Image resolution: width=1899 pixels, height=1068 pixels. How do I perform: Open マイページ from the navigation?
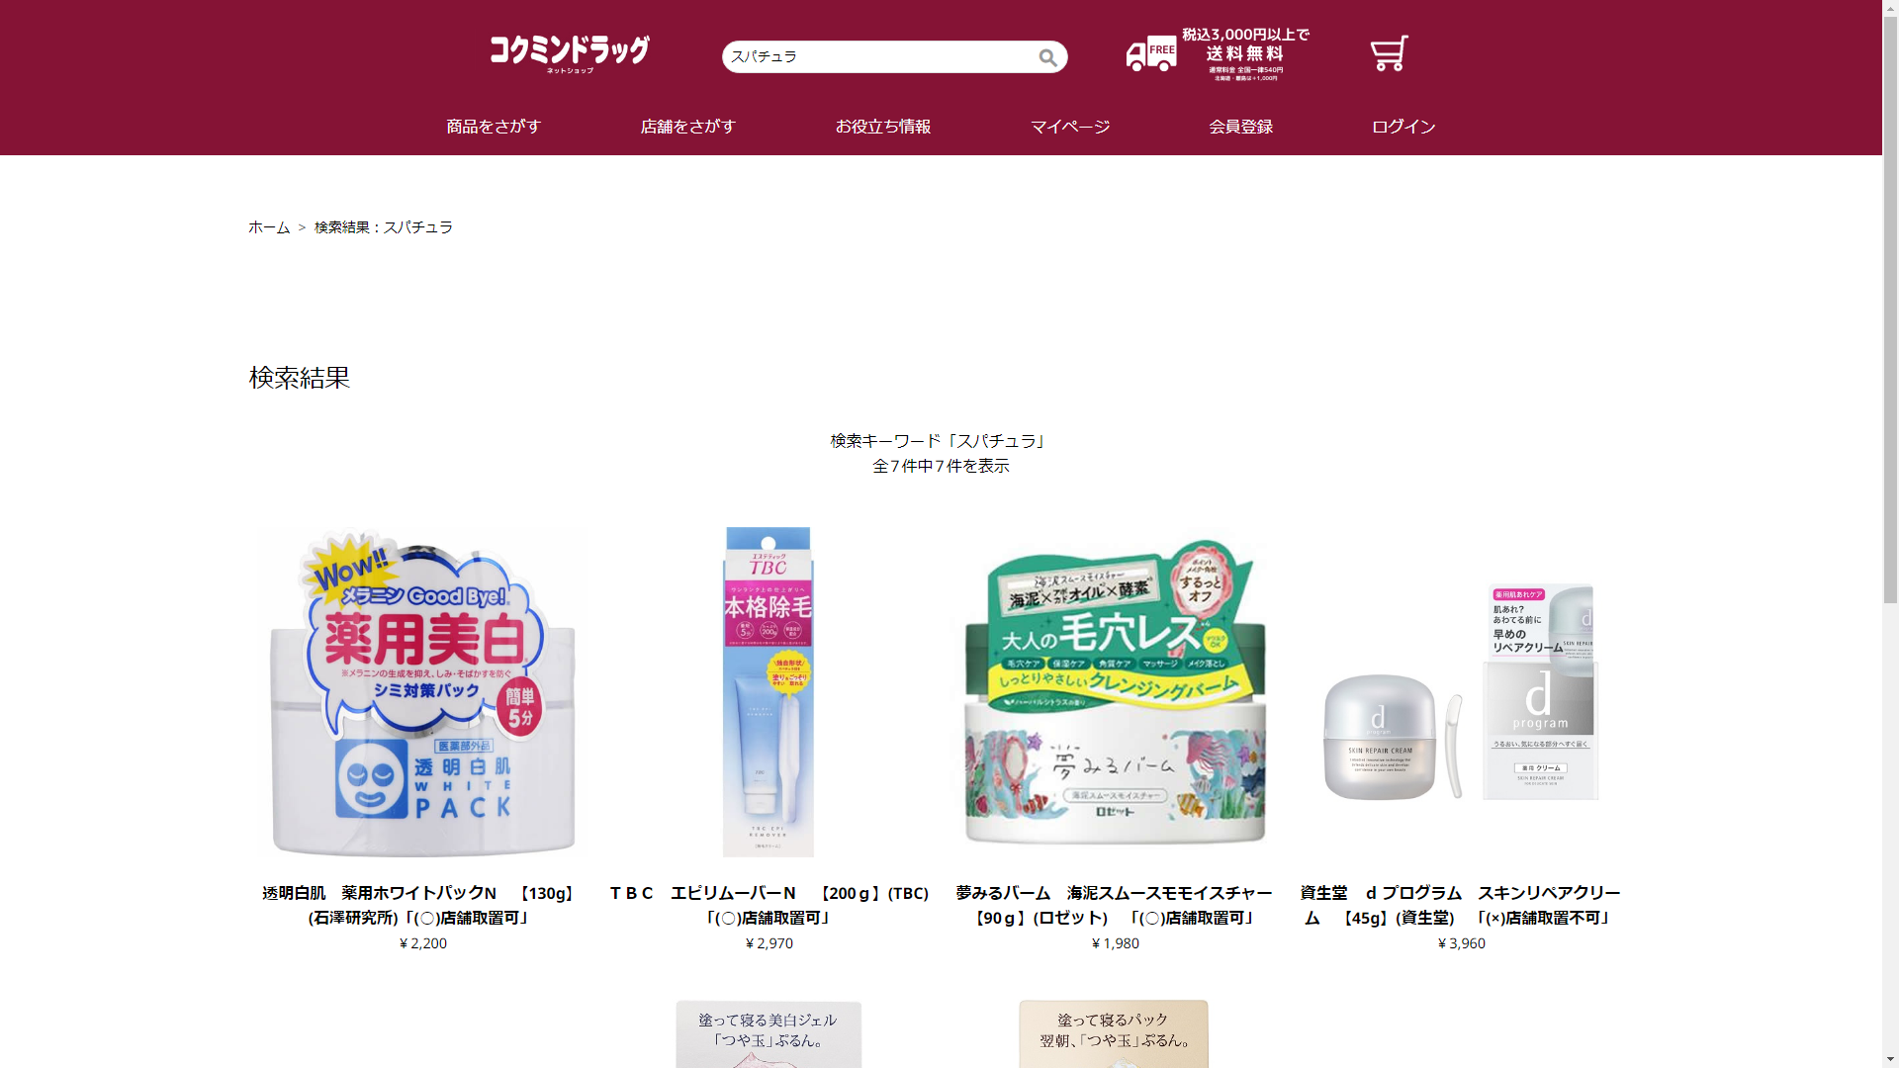pos(1070,127)
